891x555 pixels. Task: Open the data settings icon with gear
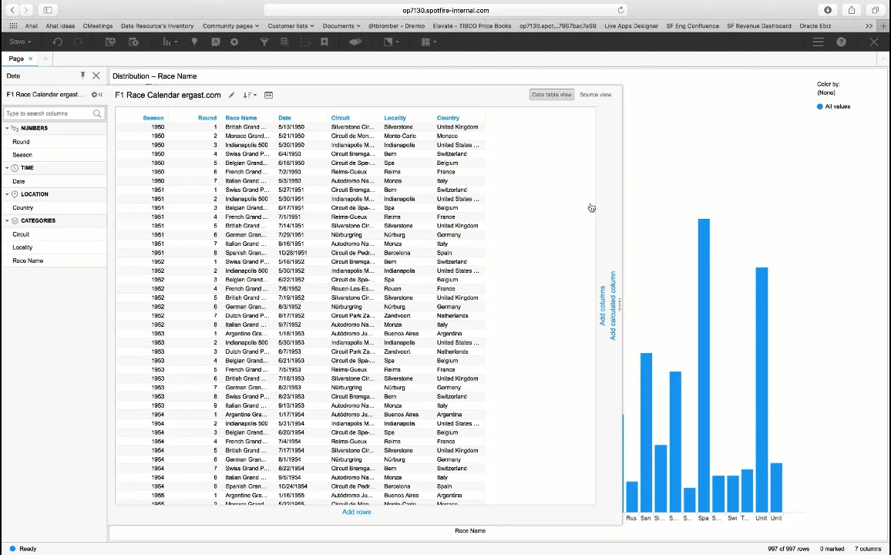[x=133, y=42]
